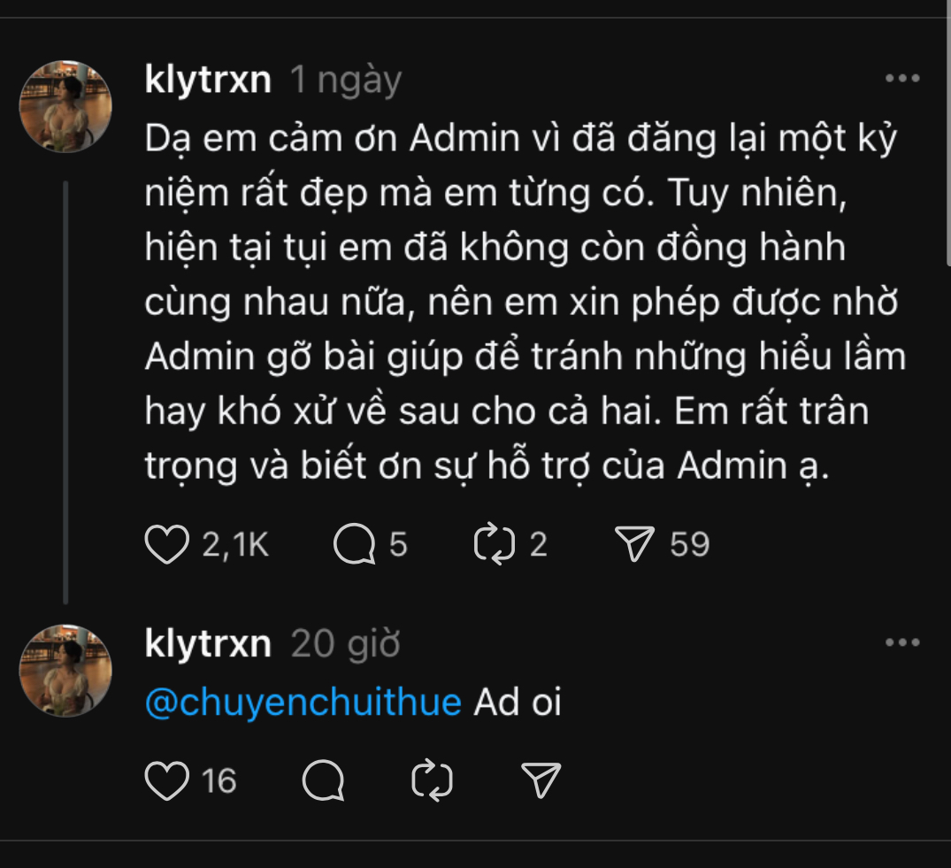Click the scrollbar on the right edge
Image resolution: width=951 pixels, height=868 pixels.
[947, 133]
